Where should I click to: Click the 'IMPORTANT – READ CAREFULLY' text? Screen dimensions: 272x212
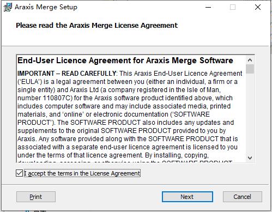[67, 74]
